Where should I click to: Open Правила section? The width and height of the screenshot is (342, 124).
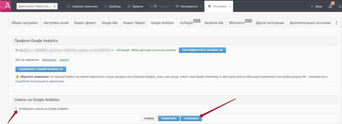coord(135,6)
